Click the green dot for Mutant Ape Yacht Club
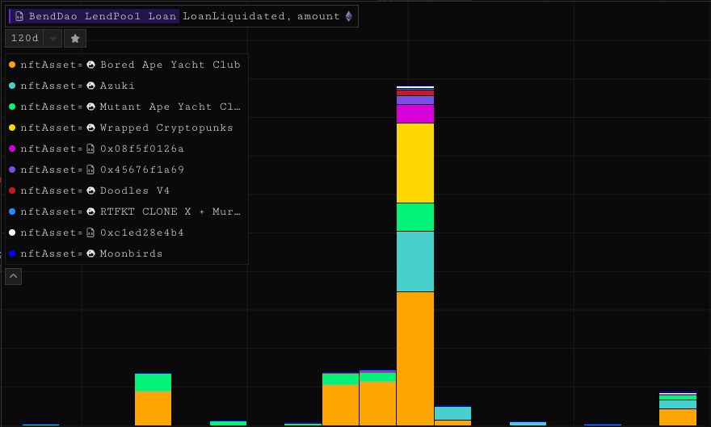 click(12, 107)
